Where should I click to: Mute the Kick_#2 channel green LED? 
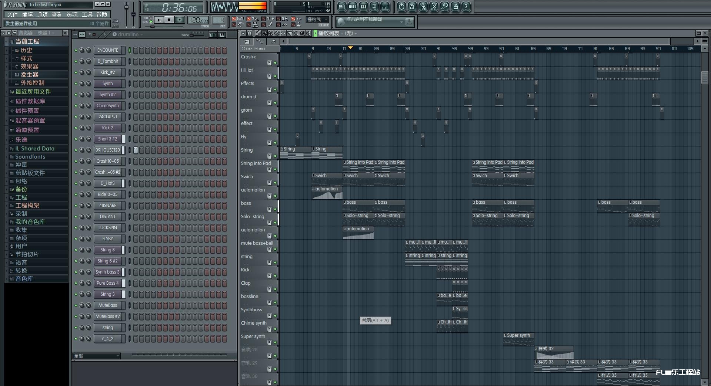pyautogui.click(x=76, y=72)
